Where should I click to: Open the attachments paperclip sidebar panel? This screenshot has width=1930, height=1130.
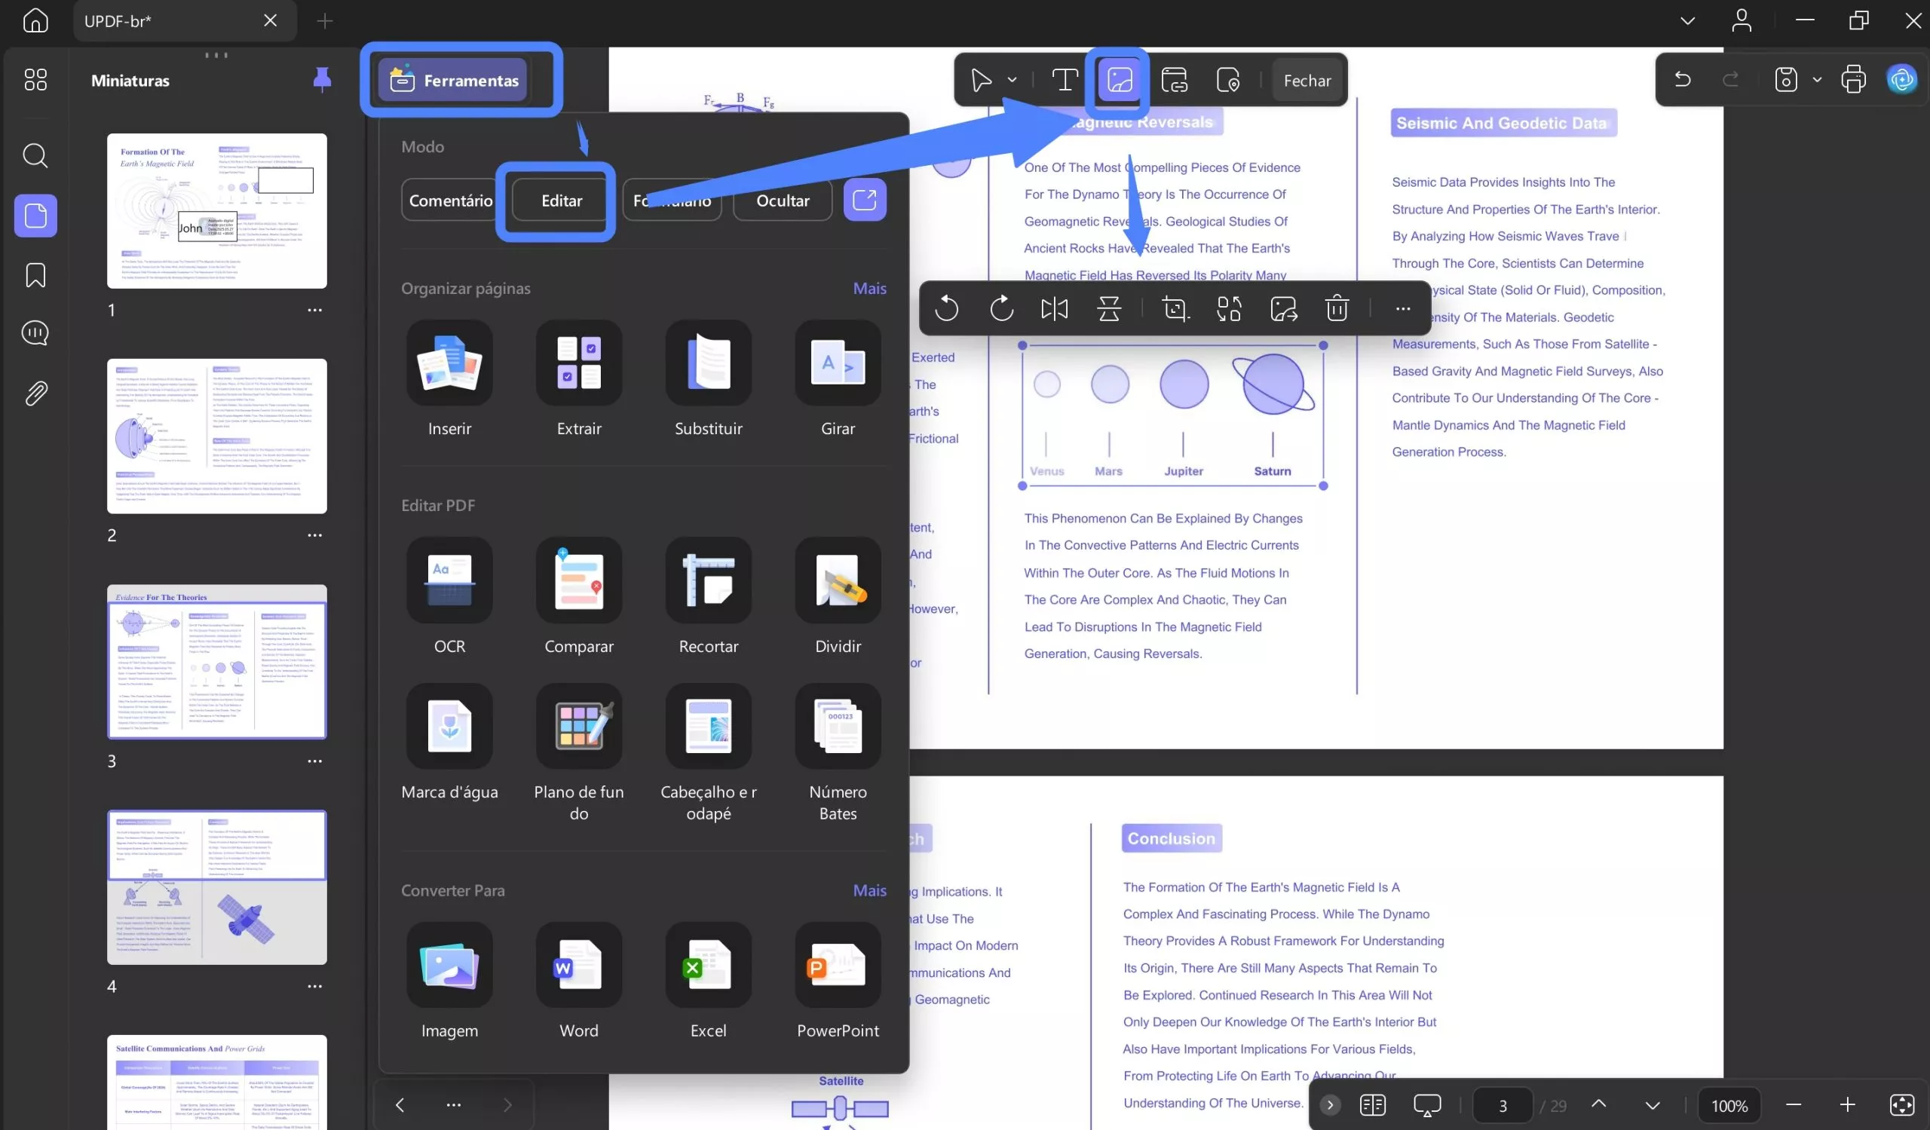[x=35, y=394]
